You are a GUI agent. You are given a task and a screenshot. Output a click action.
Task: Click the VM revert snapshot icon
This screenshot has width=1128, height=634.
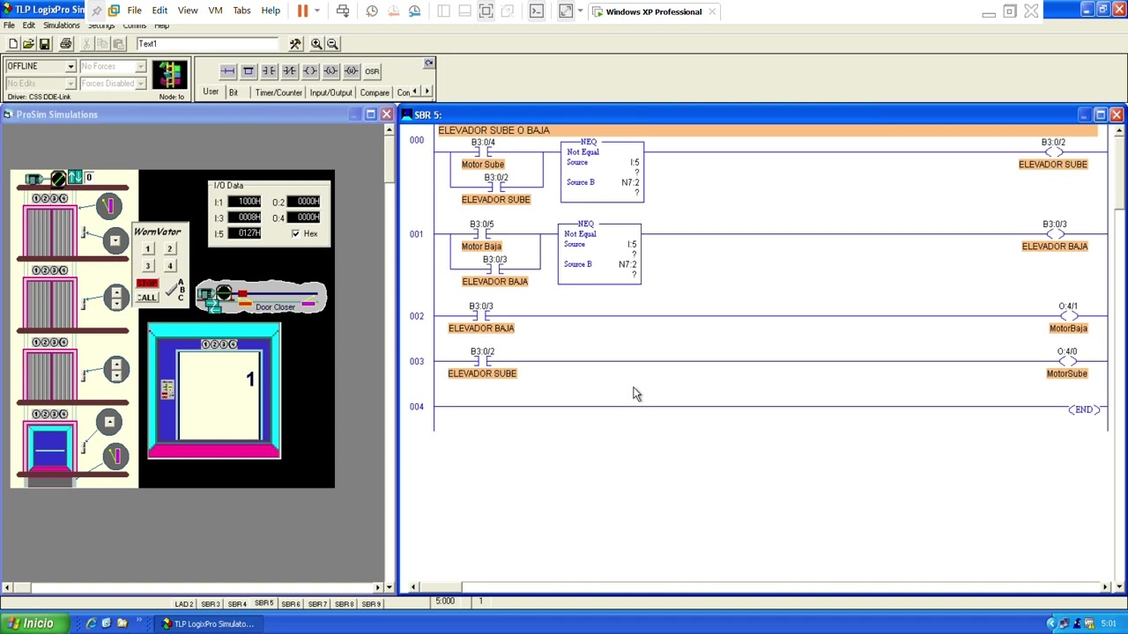(393, 11)
